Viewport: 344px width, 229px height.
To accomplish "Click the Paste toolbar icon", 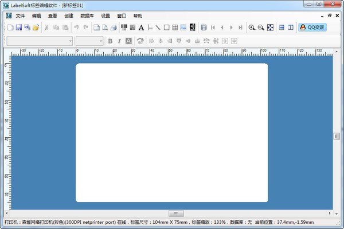I will (x=65, y=28).
